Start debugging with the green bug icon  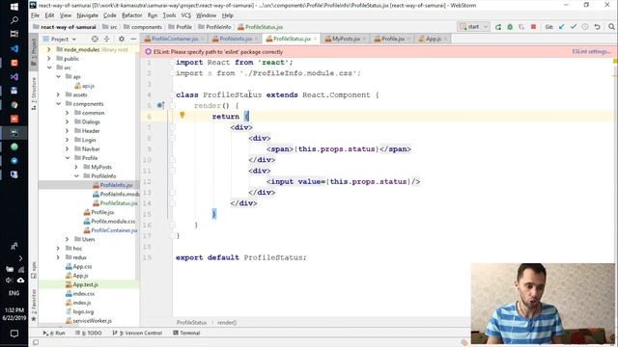tap(510, 27)
